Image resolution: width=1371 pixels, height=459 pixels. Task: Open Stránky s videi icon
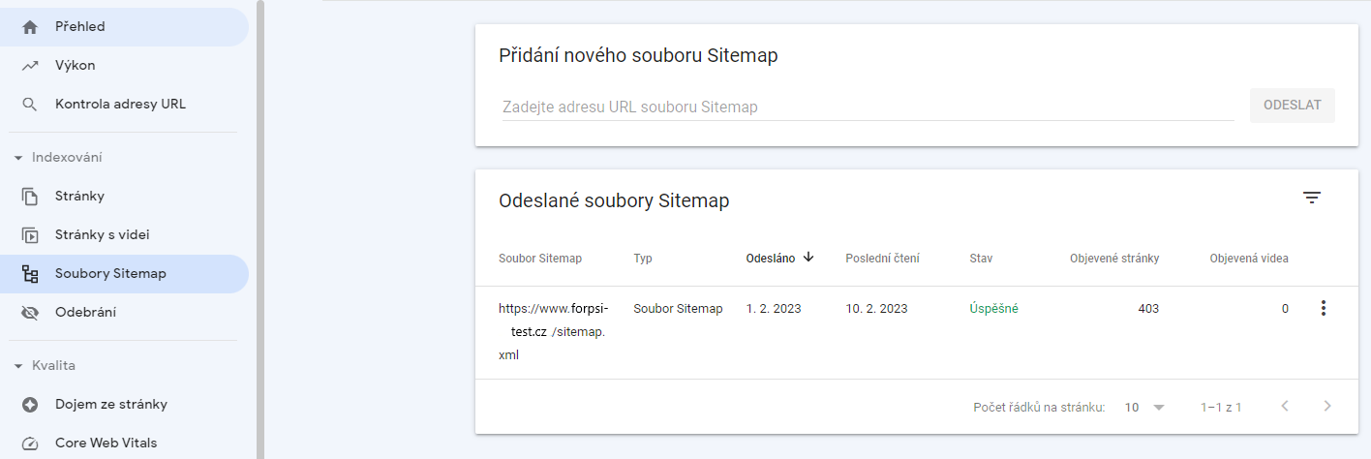pyautogui.click(x=30, y=235)
